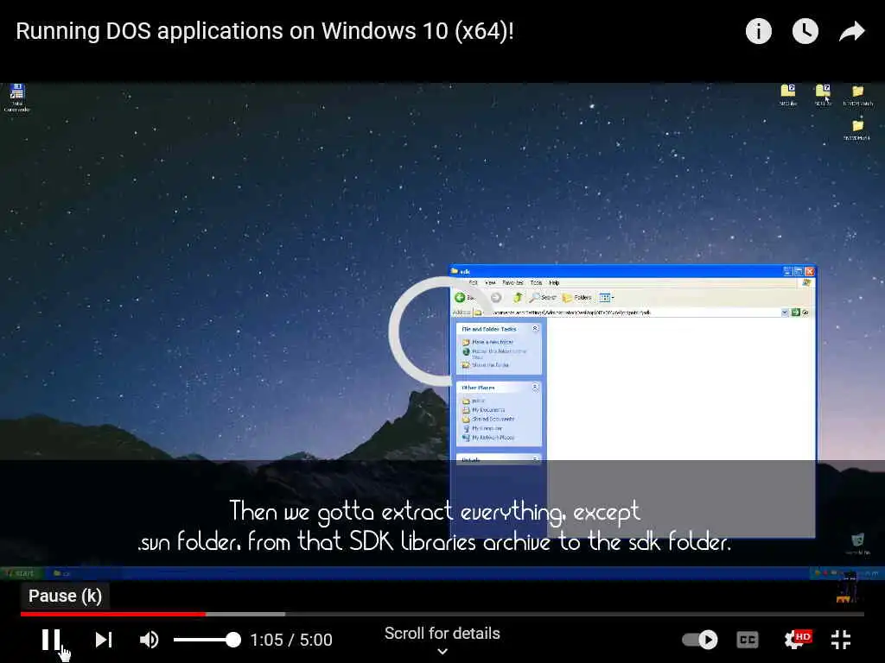
Task: Share the video via arrow icon
Action: [851, 31]
